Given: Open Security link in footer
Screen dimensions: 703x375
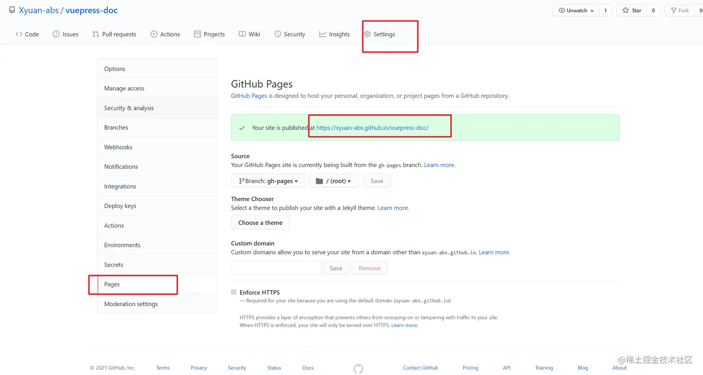Looking at the screenshot, I should (237, 368).
